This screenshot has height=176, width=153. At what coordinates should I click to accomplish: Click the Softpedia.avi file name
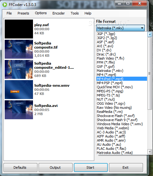click(46, 106)
